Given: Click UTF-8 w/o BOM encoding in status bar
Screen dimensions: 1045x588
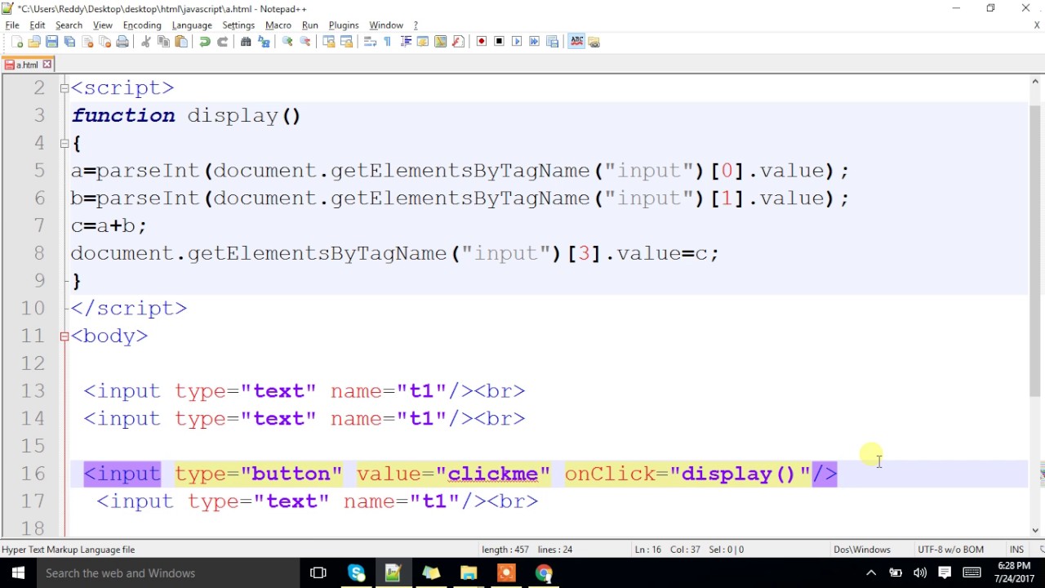Looking at the screenshot, I should (x=953, y=550).
